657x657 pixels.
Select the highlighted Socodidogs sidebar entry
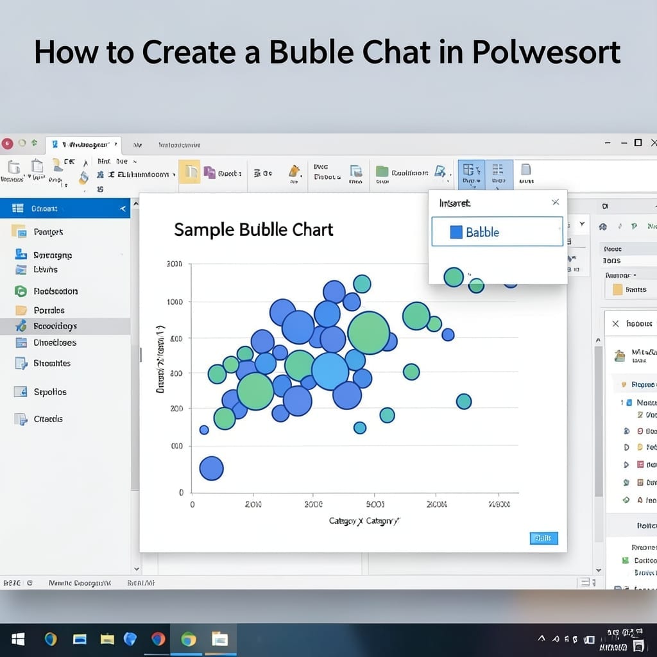65,326
